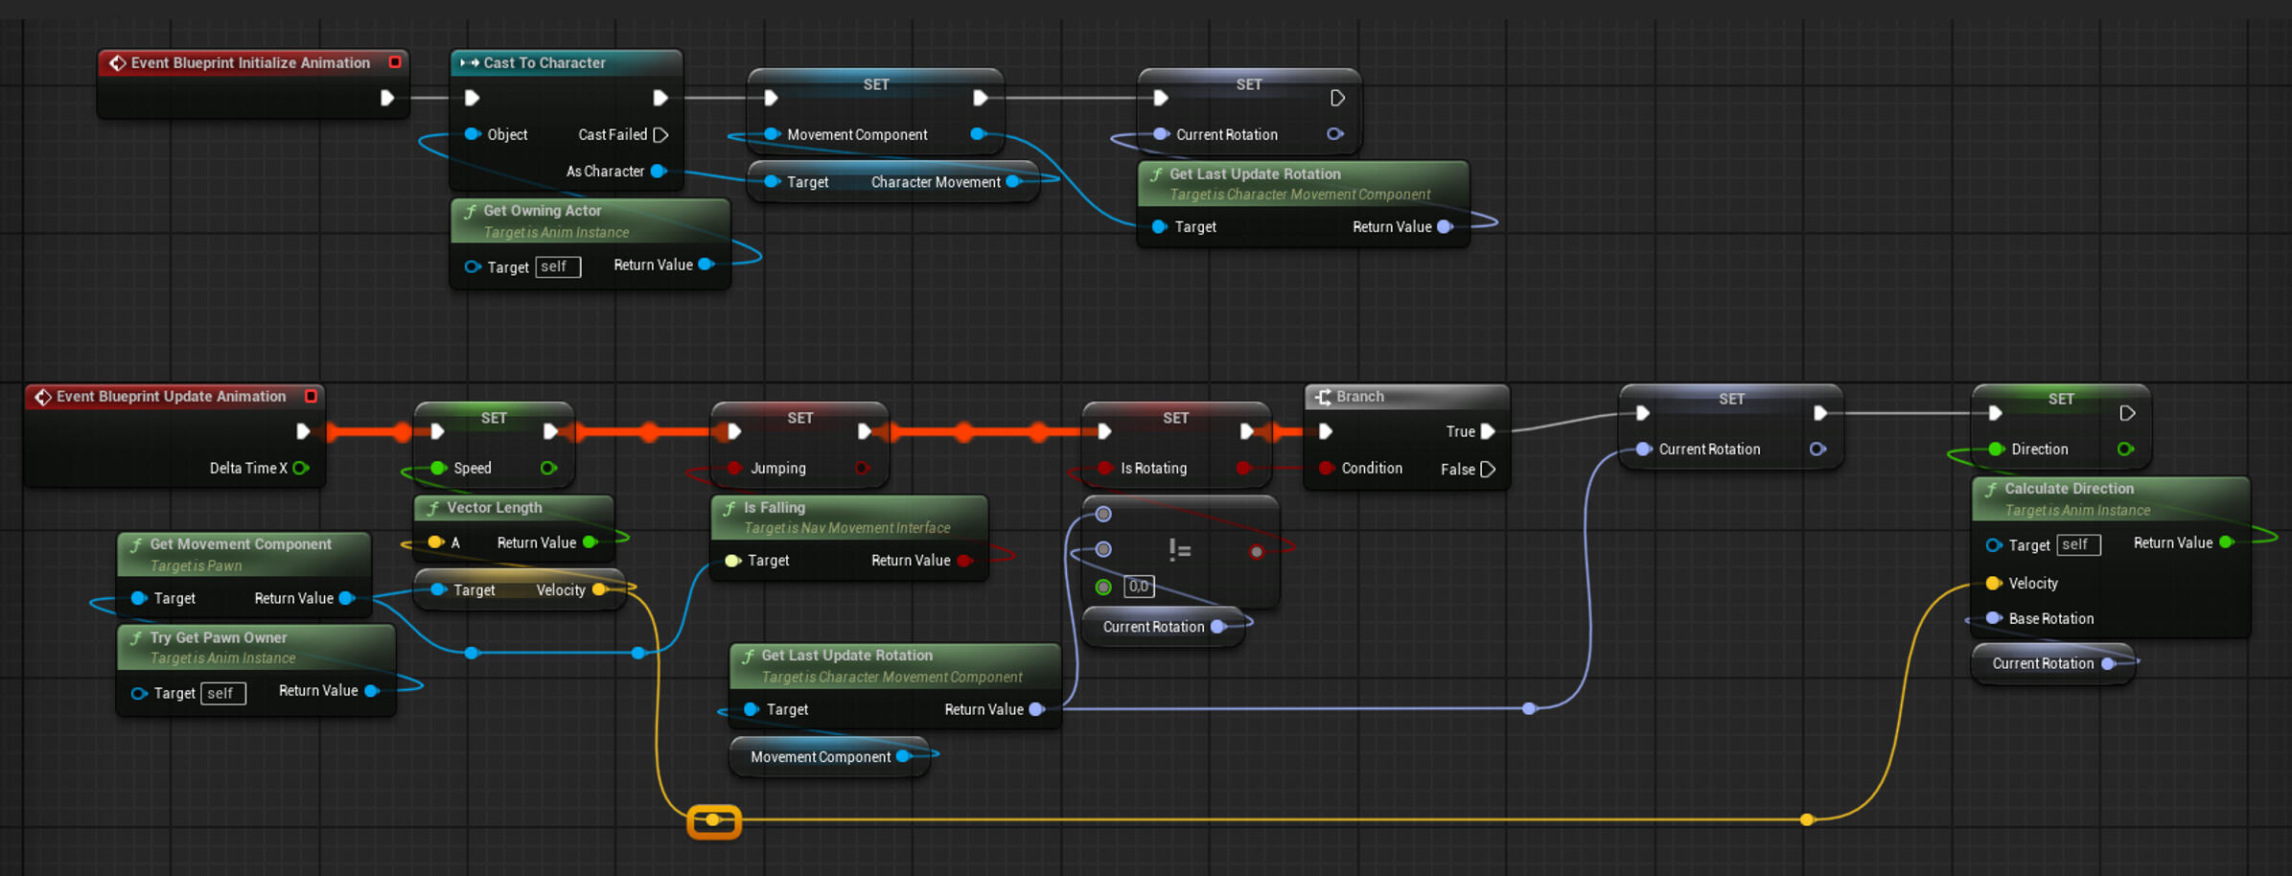Click the self field in Try Get Pawn Owner
2292x876 pixels.
pos(223,693)
